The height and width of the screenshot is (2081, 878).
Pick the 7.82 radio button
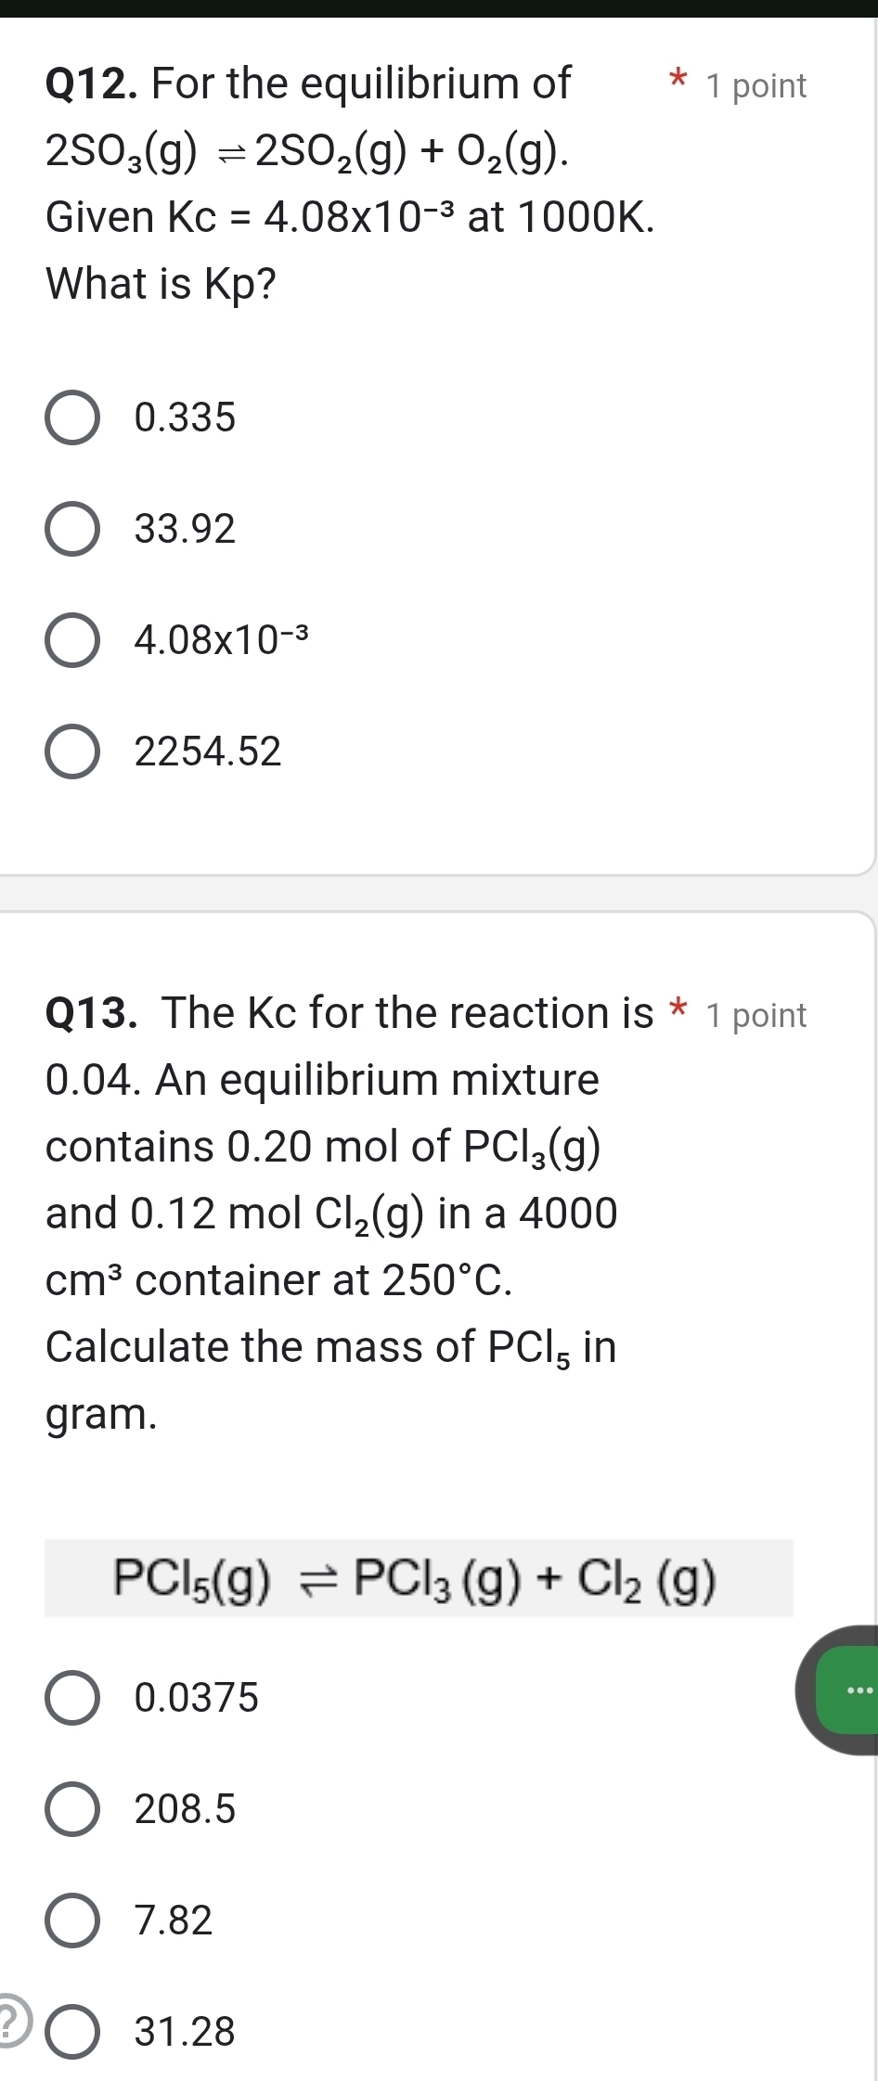click(72, 1920)
